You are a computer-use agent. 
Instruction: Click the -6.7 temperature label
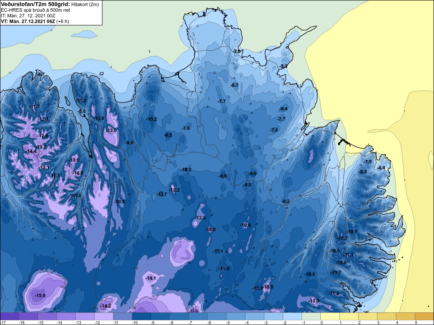[x=234, y=85]
